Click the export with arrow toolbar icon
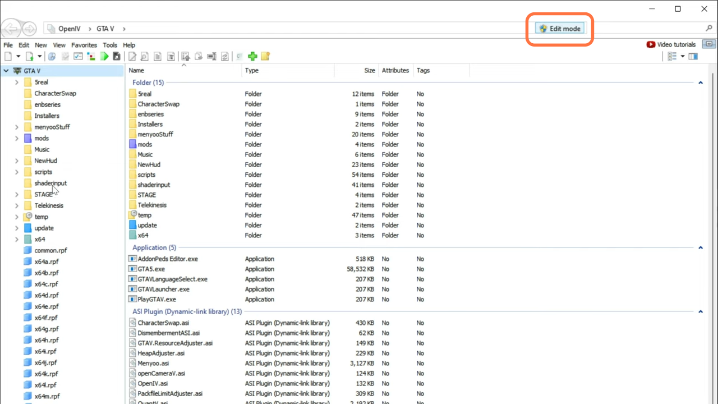 (185, 56)
